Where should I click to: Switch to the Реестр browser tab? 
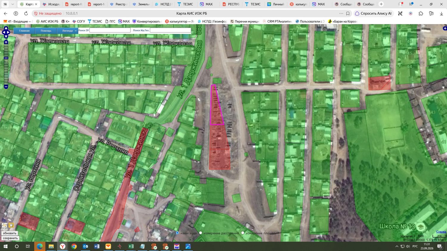(x=118, y=4)
